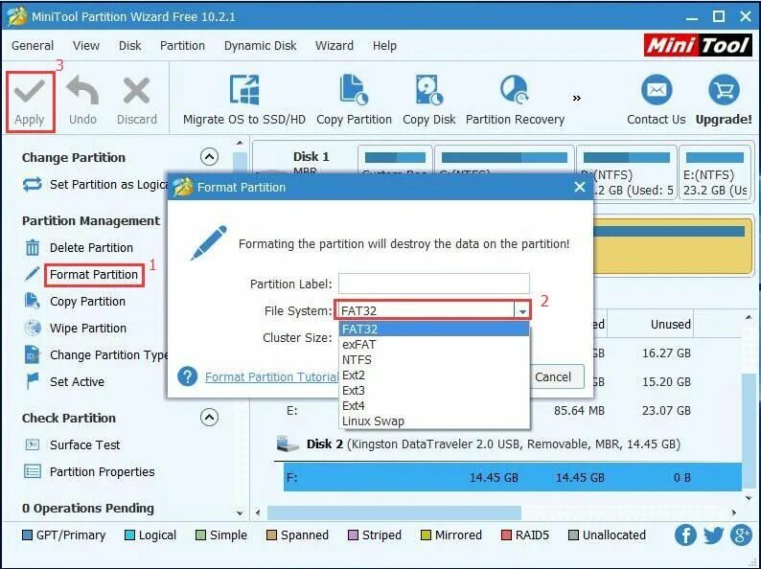
Task: Click the Surface Test icon
Action: click(32, 444)
